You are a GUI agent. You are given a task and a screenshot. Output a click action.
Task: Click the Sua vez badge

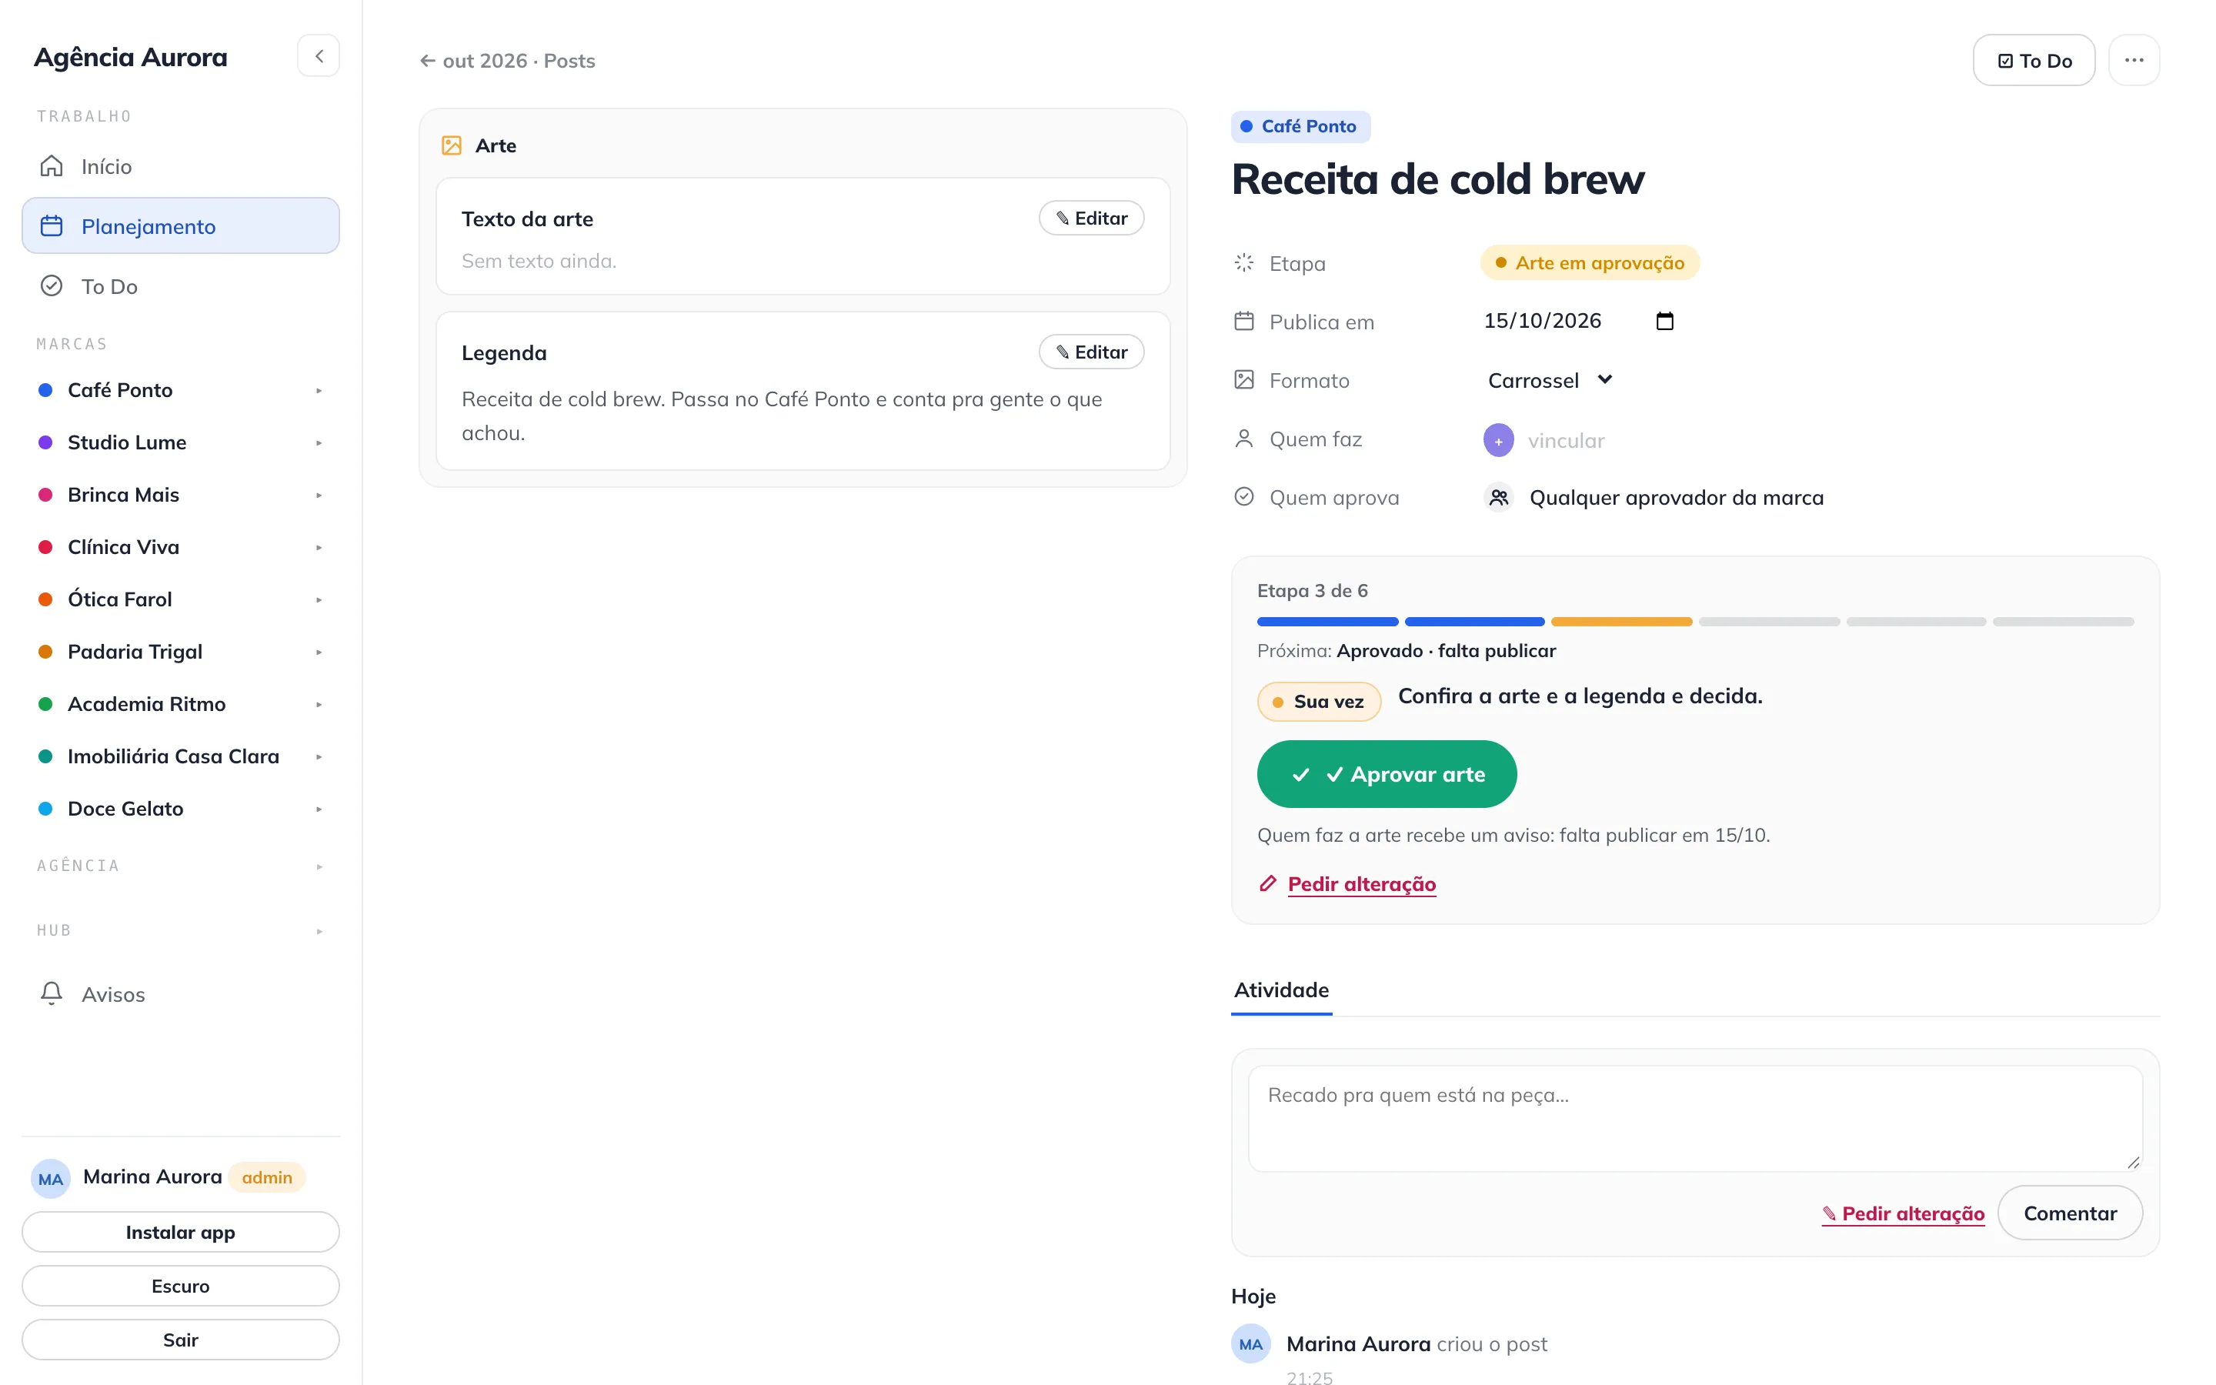click(1319, 702)
